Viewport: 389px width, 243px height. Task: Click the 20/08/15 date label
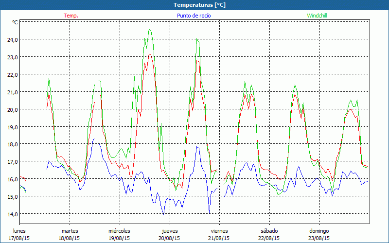[x=169, y=238]
